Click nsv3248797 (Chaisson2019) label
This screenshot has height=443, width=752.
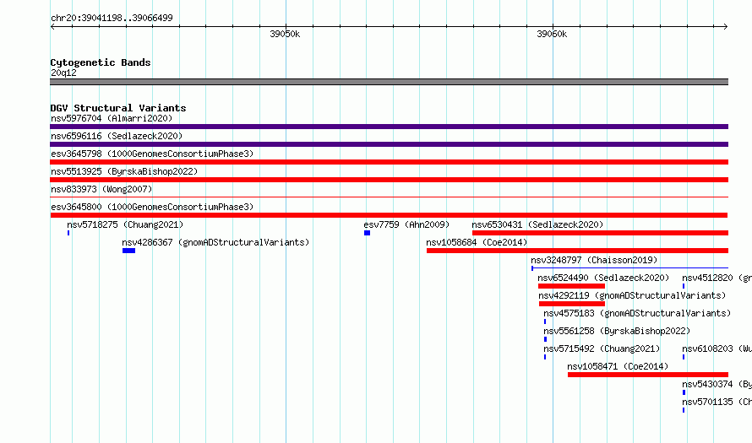594,260
